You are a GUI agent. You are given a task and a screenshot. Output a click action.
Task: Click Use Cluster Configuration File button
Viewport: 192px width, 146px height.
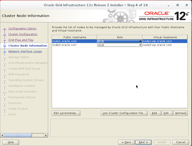pos(124,113)
